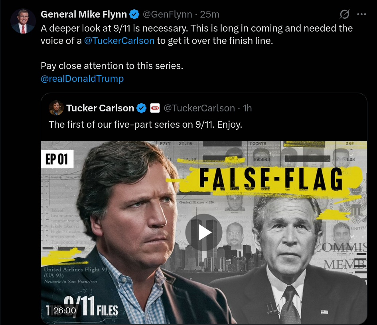377x325 pixels.
Task: Click the @GenFlynn handle
Action: (x=168, y=15)
